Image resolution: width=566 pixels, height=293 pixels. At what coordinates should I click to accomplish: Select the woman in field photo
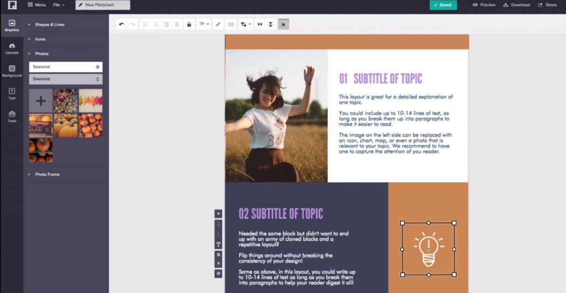pyautogui.click(x=276, y=116)
